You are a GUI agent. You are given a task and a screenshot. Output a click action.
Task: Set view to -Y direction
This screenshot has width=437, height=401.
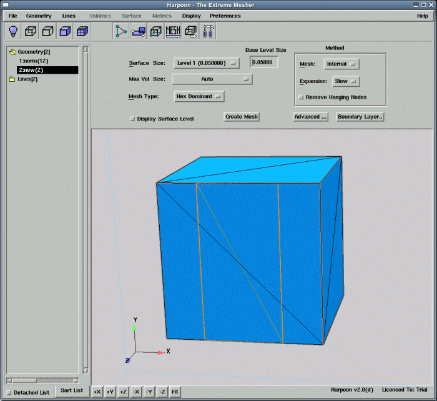[x=149, y=392]
